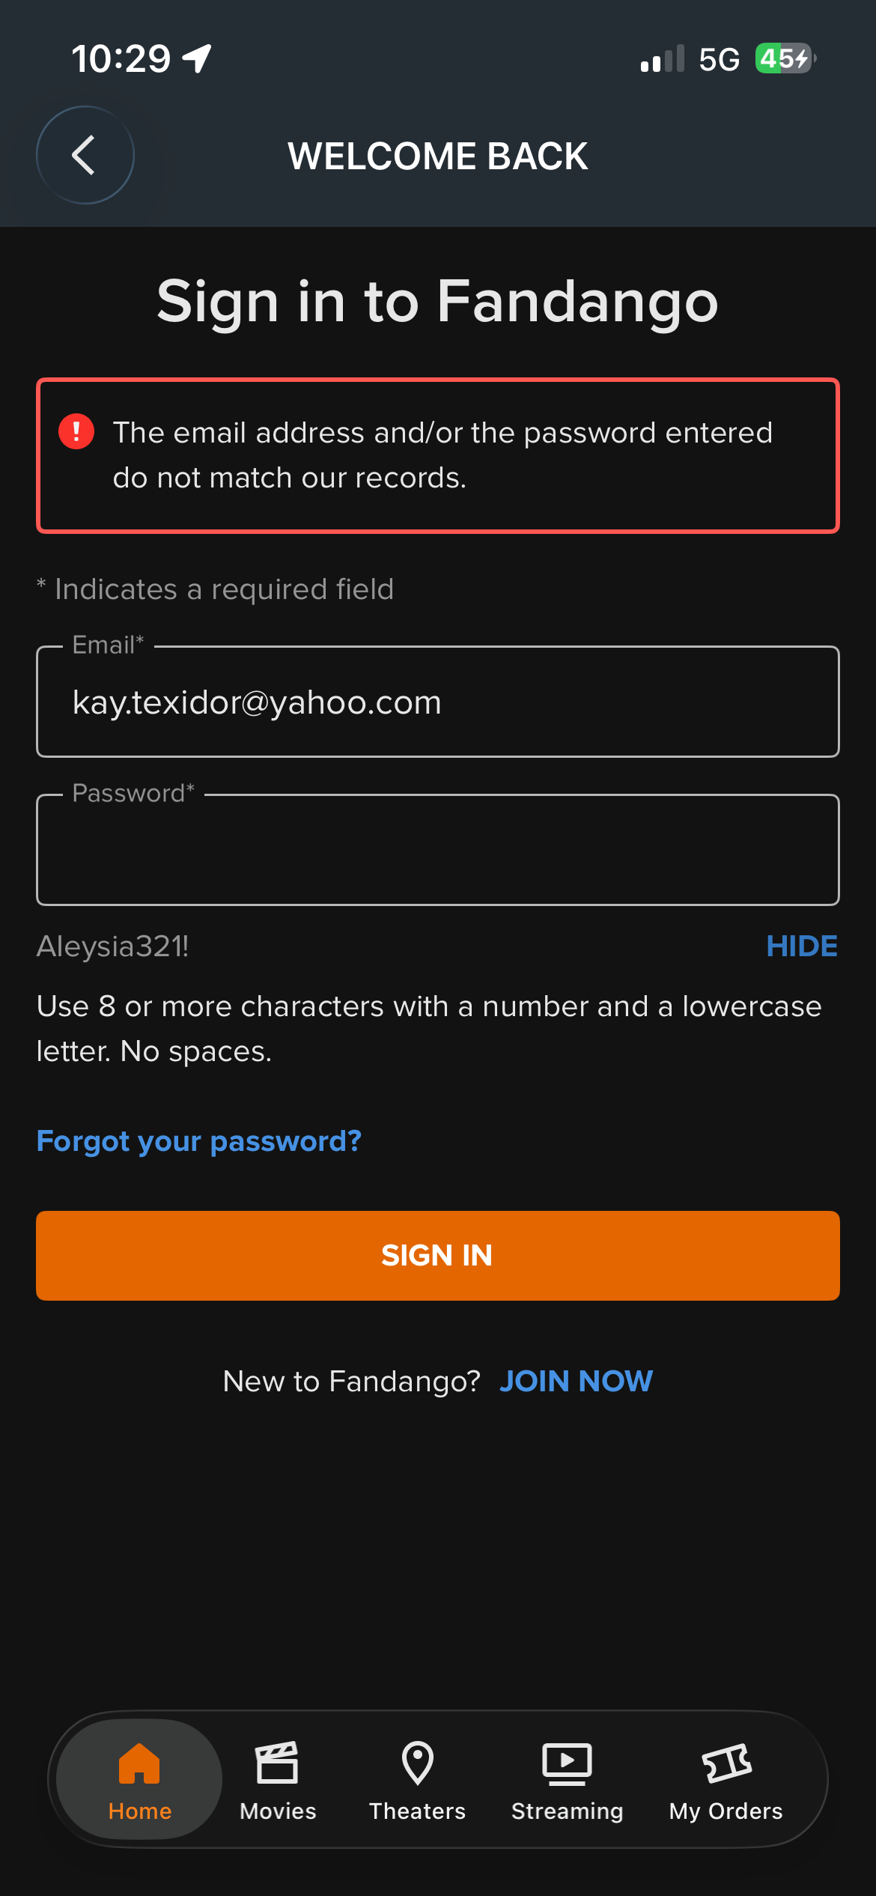The width and height of the screenshot is (876, 1896).
Task: Focus the Email input field
Action: pyautogui.click(x=438, y=702)
